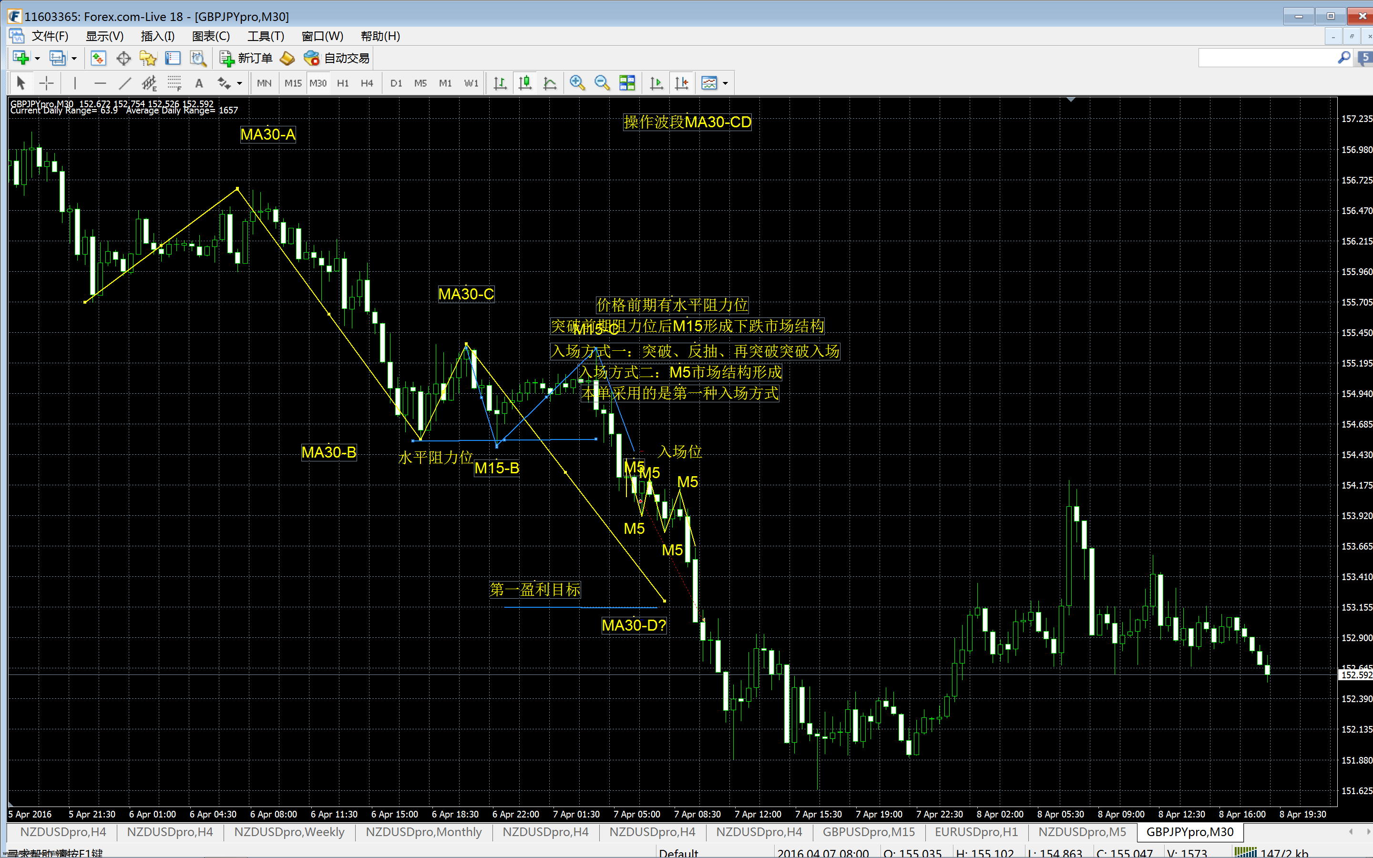
Task: Switch to M15 timeframe
Action: [x=293, y=83]
